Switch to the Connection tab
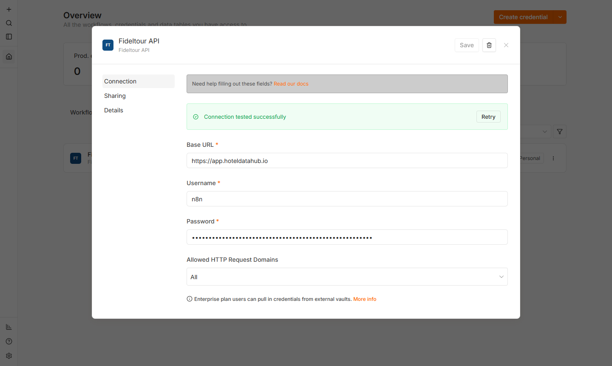The height and width of the screenshot is (366, 612). tap(139, 81)
